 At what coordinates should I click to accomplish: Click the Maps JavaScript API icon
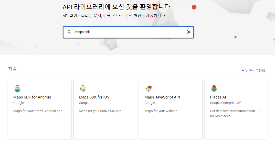[x=149, y=89]
